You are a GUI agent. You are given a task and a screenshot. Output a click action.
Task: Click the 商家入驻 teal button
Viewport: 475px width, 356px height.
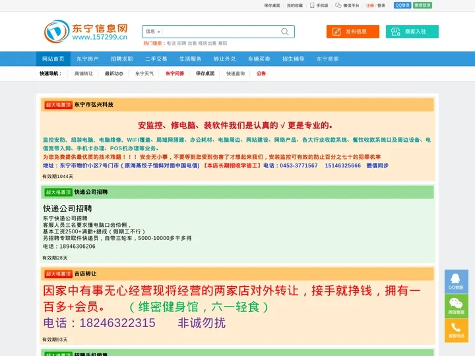click(x=412, y=32)
